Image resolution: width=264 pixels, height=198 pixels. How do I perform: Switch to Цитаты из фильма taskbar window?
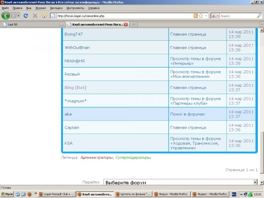134,194
